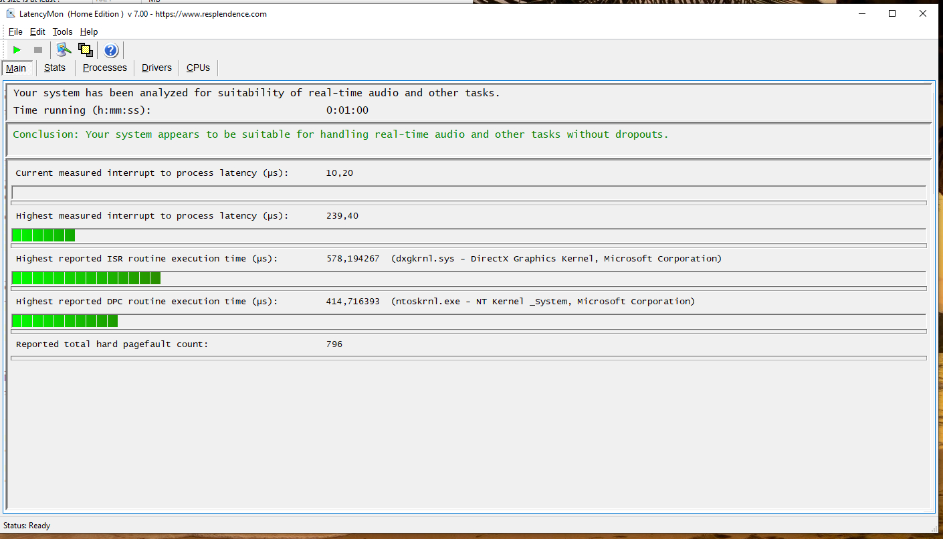
Task: Start the latency monitor with the green play icon
Action: pyautogui.click(x=17, y=50)
